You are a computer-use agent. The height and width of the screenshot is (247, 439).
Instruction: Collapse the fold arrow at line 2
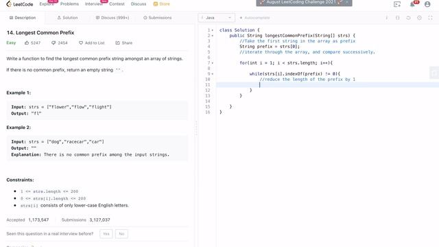(x=213, y=36)
